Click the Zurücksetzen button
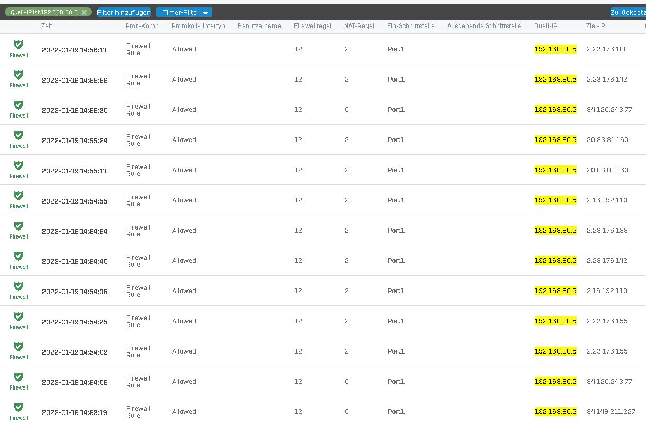The width and height of the screenshot is (646, 423). pyautogui.click(x=628, y=12)
